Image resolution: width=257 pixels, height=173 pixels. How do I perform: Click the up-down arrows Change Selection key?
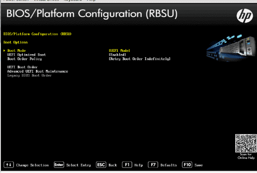[9, 165]
